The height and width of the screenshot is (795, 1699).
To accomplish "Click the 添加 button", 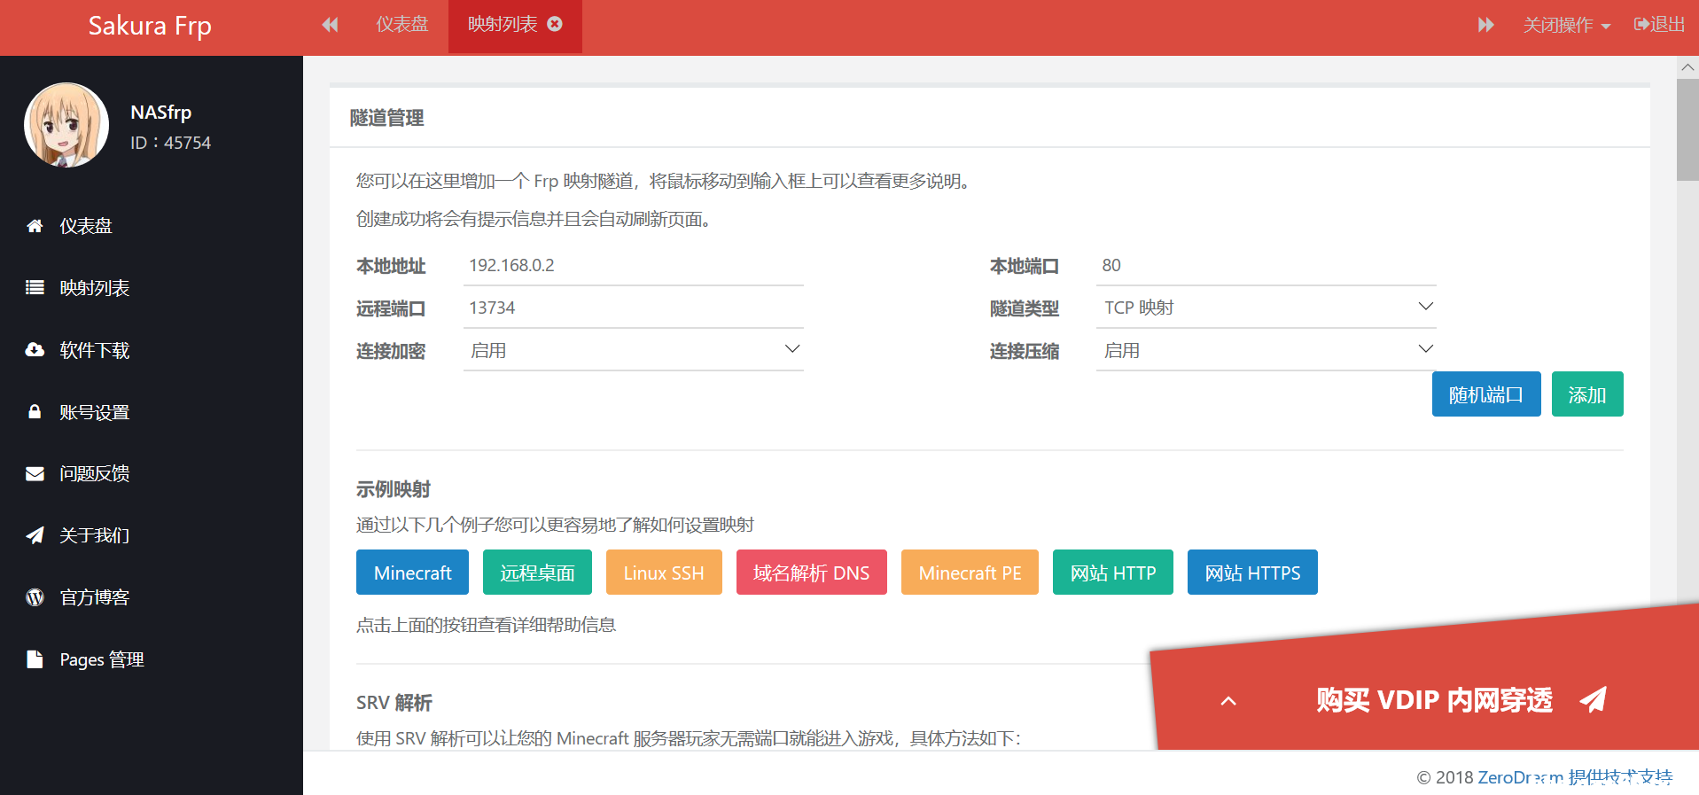I will (x=1587, y=394).
